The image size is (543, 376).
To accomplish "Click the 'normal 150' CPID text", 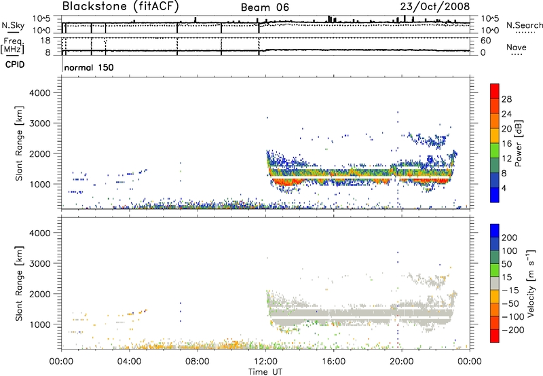I will (x=89, y=67).
